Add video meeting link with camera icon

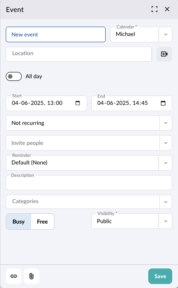click(164, 54)
